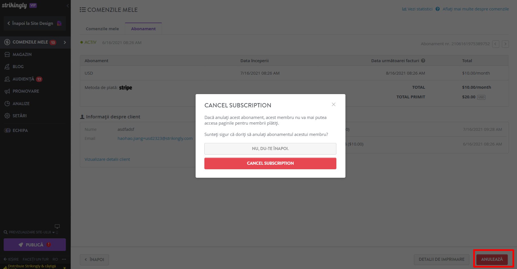Open the Promovare megaphone icon
The height and width of the screenshot is (269, 517).
coord(7,91)
